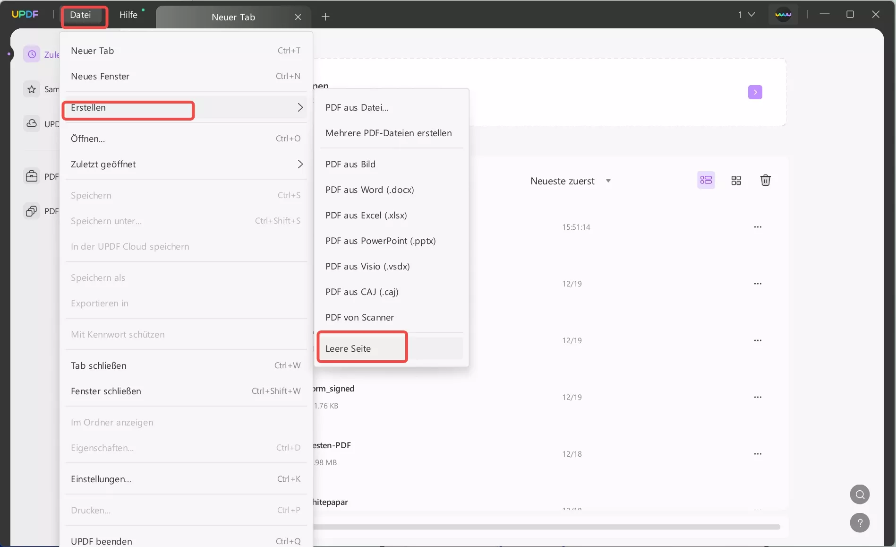This screenshot has height=547, width=896.
Task: Select Öffnen... in the Datei menu
Action: pyautogui.click(x=186, y=139)
